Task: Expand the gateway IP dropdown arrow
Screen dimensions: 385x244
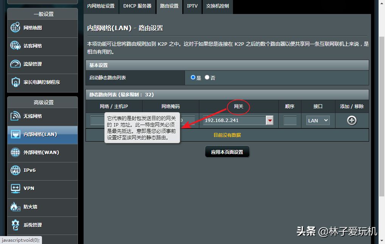Action: 270,120
